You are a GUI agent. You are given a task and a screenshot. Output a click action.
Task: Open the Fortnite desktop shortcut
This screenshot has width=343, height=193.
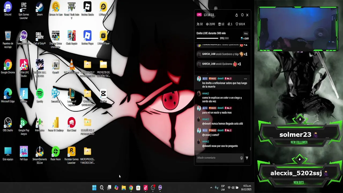[24, 96]
